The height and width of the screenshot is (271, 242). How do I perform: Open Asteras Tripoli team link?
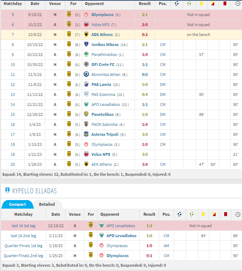tap(105, 134)
